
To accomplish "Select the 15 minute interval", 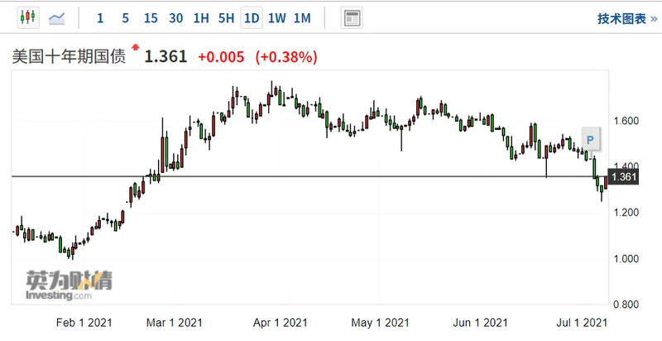I will tap(150, 17).
